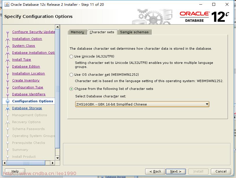This screenshot has height=178, width=236.
Task: Go back with the Back button
Action: coord(155,171)
